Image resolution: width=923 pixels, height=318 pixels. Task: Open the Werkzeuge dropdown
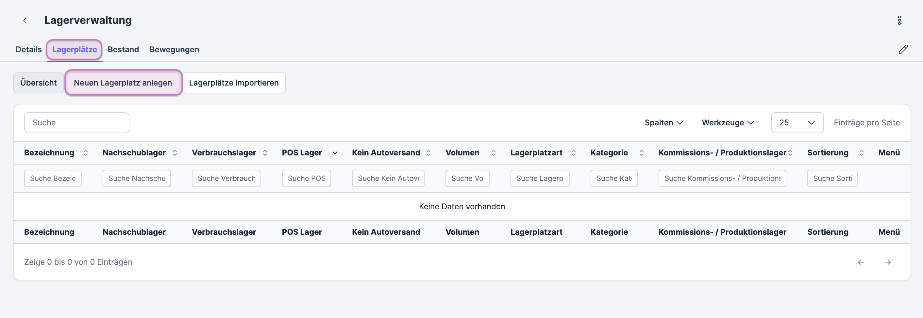pyautogui.click(x=728, y=123)
